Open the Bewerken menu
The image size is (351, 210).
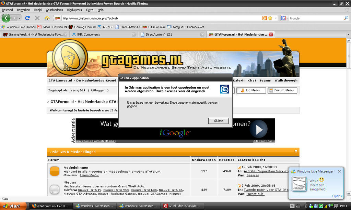[x=24, y=10]
